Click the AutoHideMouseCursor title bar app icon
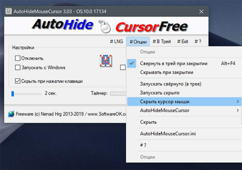242x170 pixels. [9, 11]
